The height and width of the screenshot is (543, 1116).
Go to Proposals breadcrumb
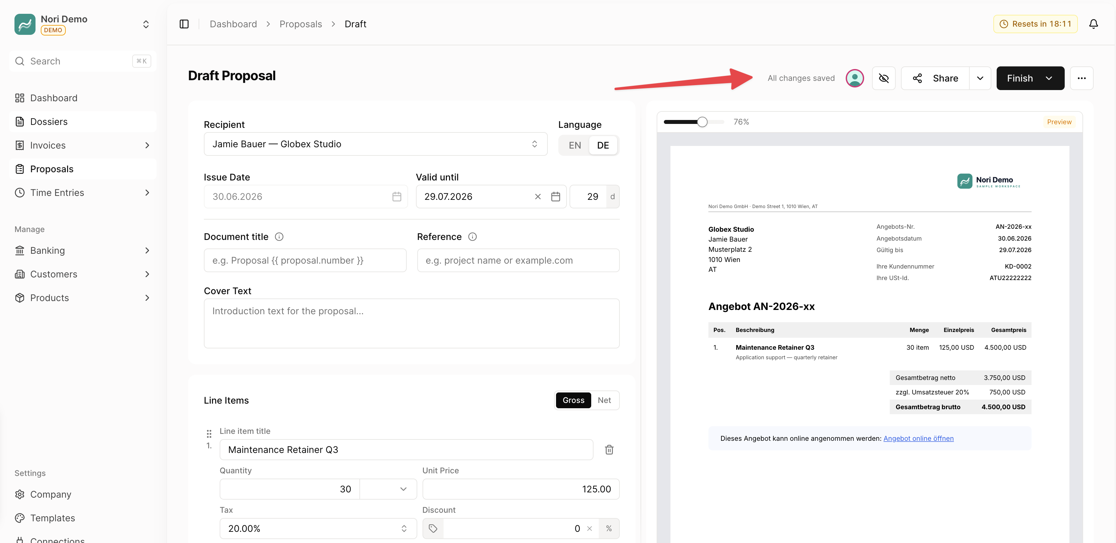301,24
